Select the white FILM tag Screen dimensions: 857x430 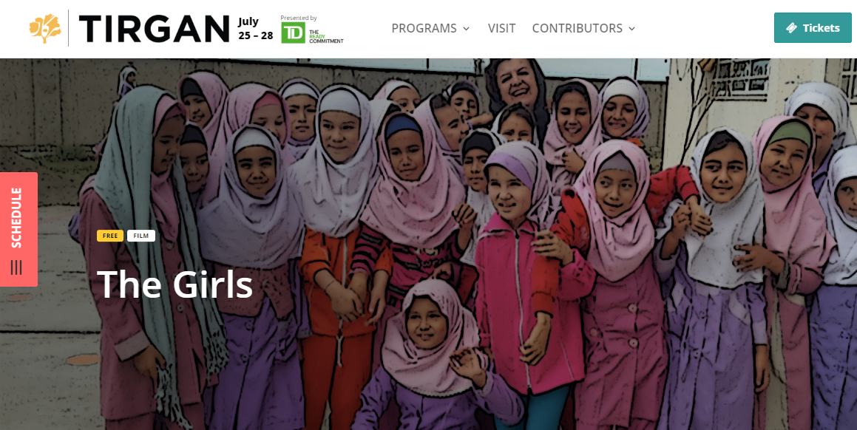pyautogui.click(x=141, y=236)
